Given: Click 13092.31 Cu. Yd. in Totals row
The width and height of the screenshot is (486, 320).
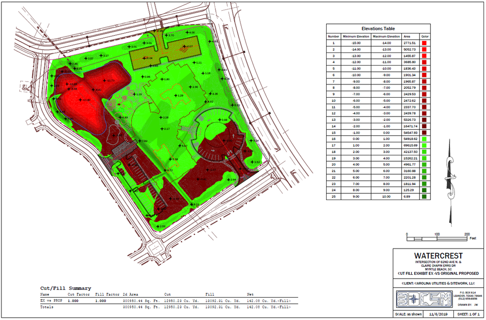Looking at the screenshot, I should 223,307.
